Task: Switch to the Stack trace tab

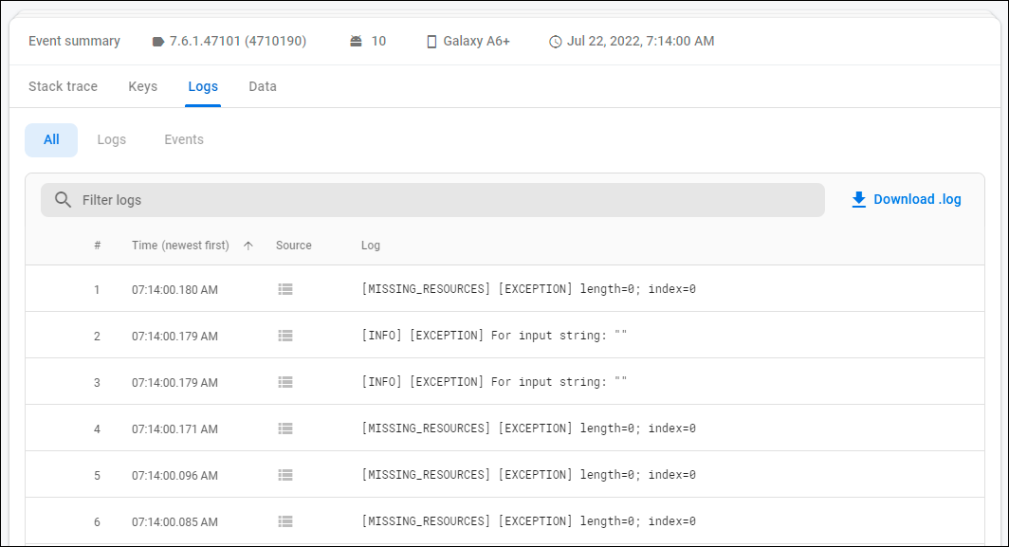Action: click(x=63, y=86)
